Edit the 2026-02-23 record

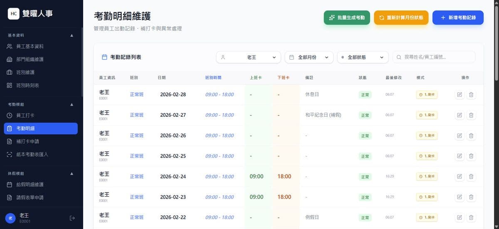[459, 197]
